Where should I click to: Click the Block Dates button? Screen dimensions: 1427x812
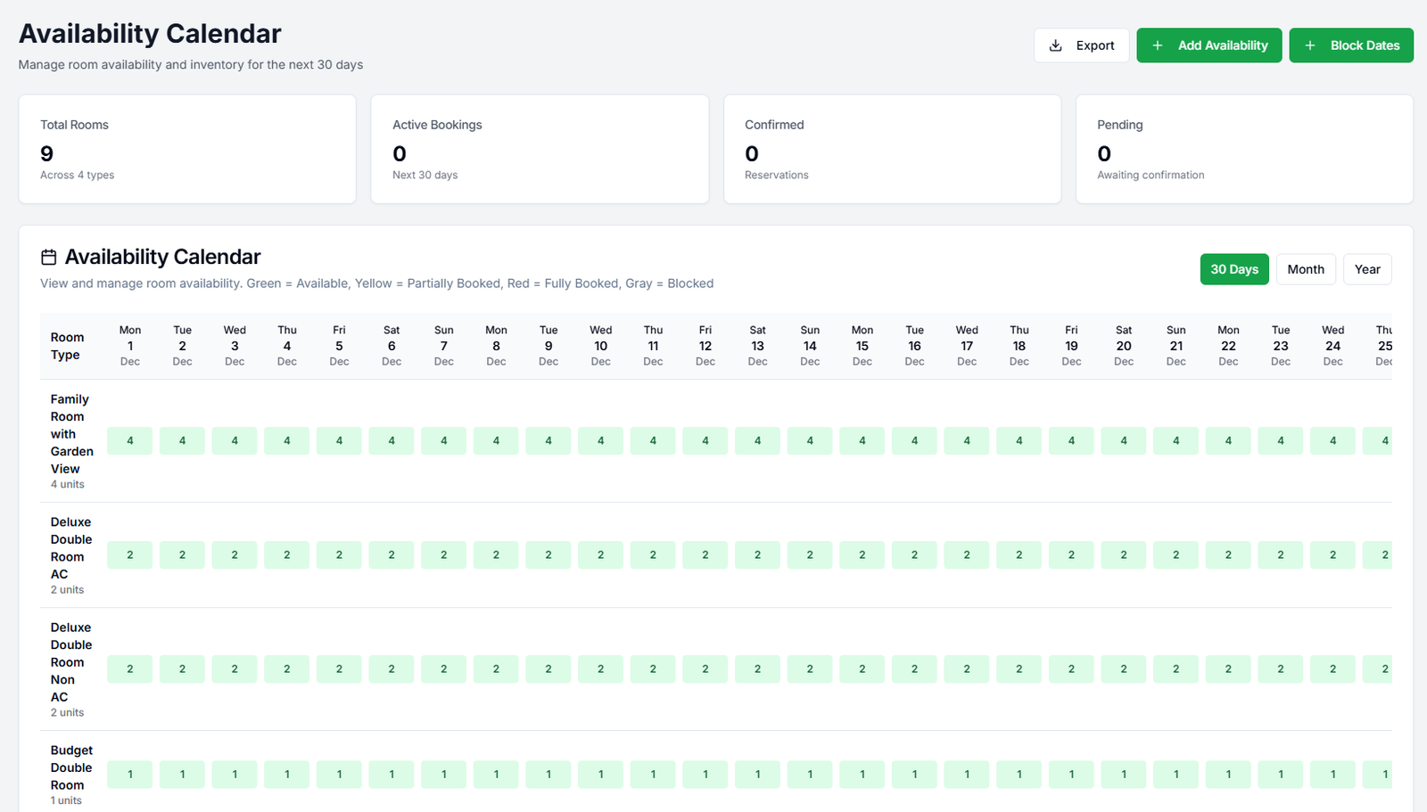pos(1350,45)
